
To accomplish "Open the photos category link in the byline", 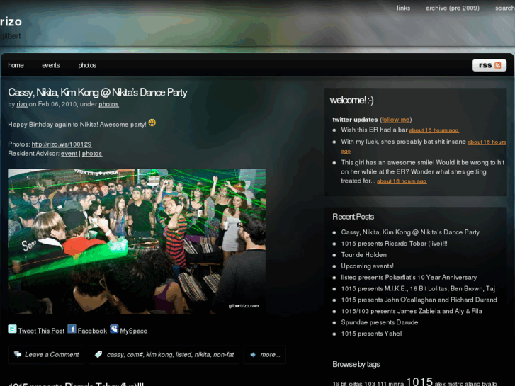I will [x=108, y=104].
